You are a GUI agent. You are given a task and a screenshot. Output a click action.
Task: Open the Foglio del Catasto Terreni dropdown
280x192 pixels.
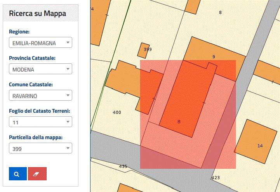click(x=40, y=122)
